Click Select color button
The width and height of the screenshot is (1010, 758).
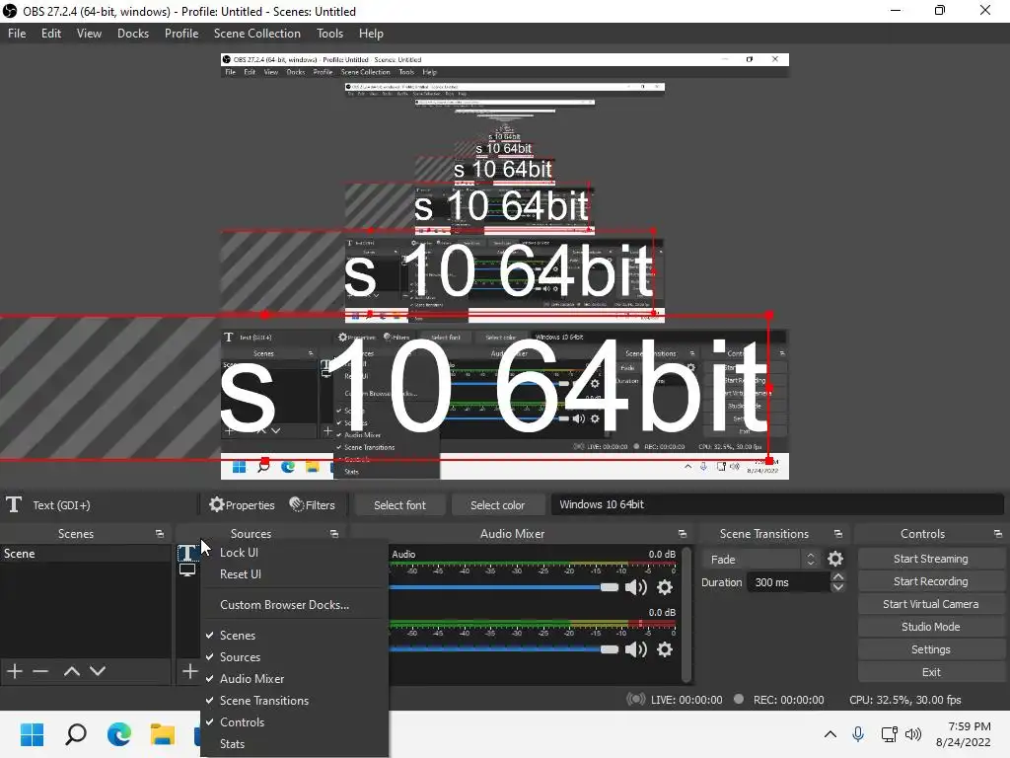[497, 505]
